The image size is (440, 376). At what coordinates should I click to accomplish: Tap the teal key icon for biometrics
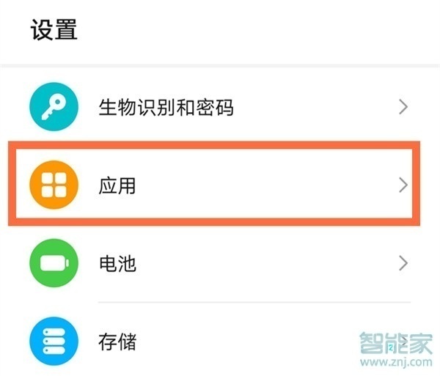(x=54, y=108)
